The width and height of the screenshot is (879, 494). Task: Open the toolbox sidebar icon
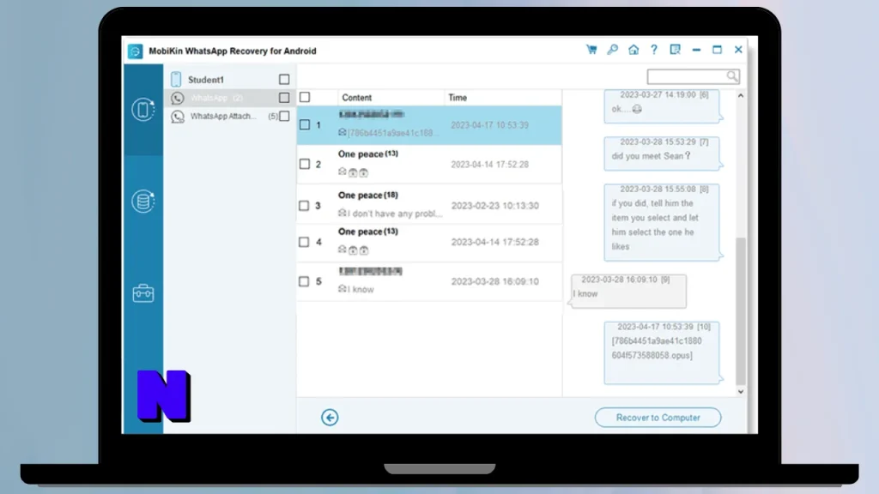coord(143,293)
